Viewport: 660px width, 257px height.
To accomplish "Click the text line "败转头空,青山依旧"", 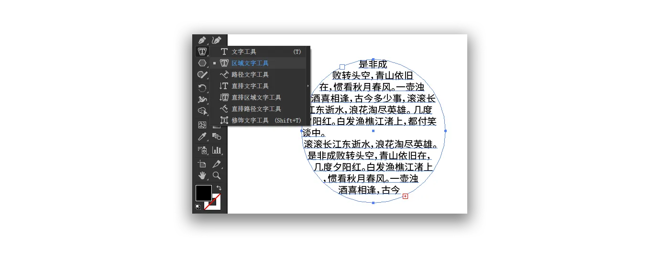I will click(x=373, y=75).
